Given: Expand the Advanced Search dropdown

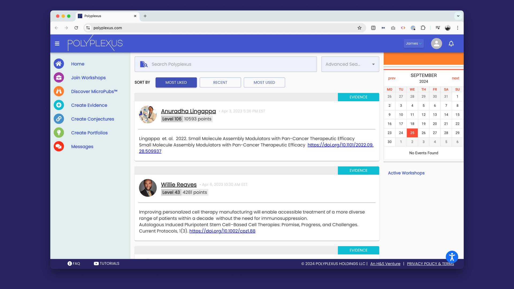Looking at the screenshot, I should coord(350,64).
